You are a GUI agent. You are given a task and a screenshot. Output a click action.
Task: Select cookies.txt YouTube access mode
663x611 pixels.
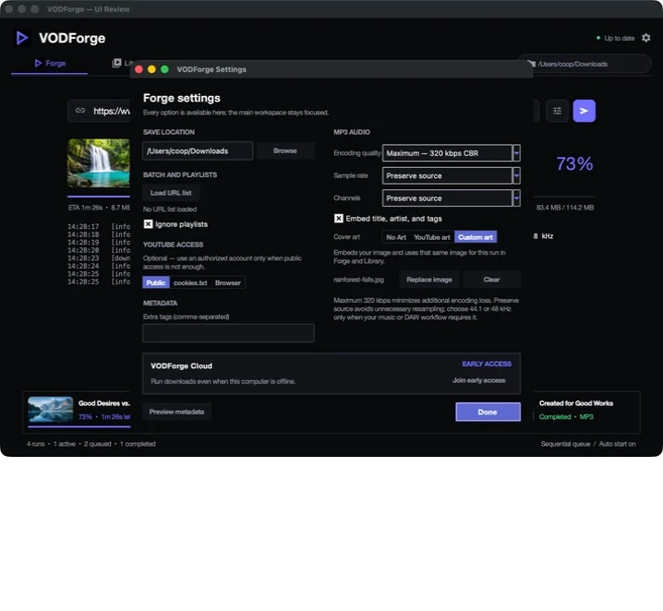[190, 282]
